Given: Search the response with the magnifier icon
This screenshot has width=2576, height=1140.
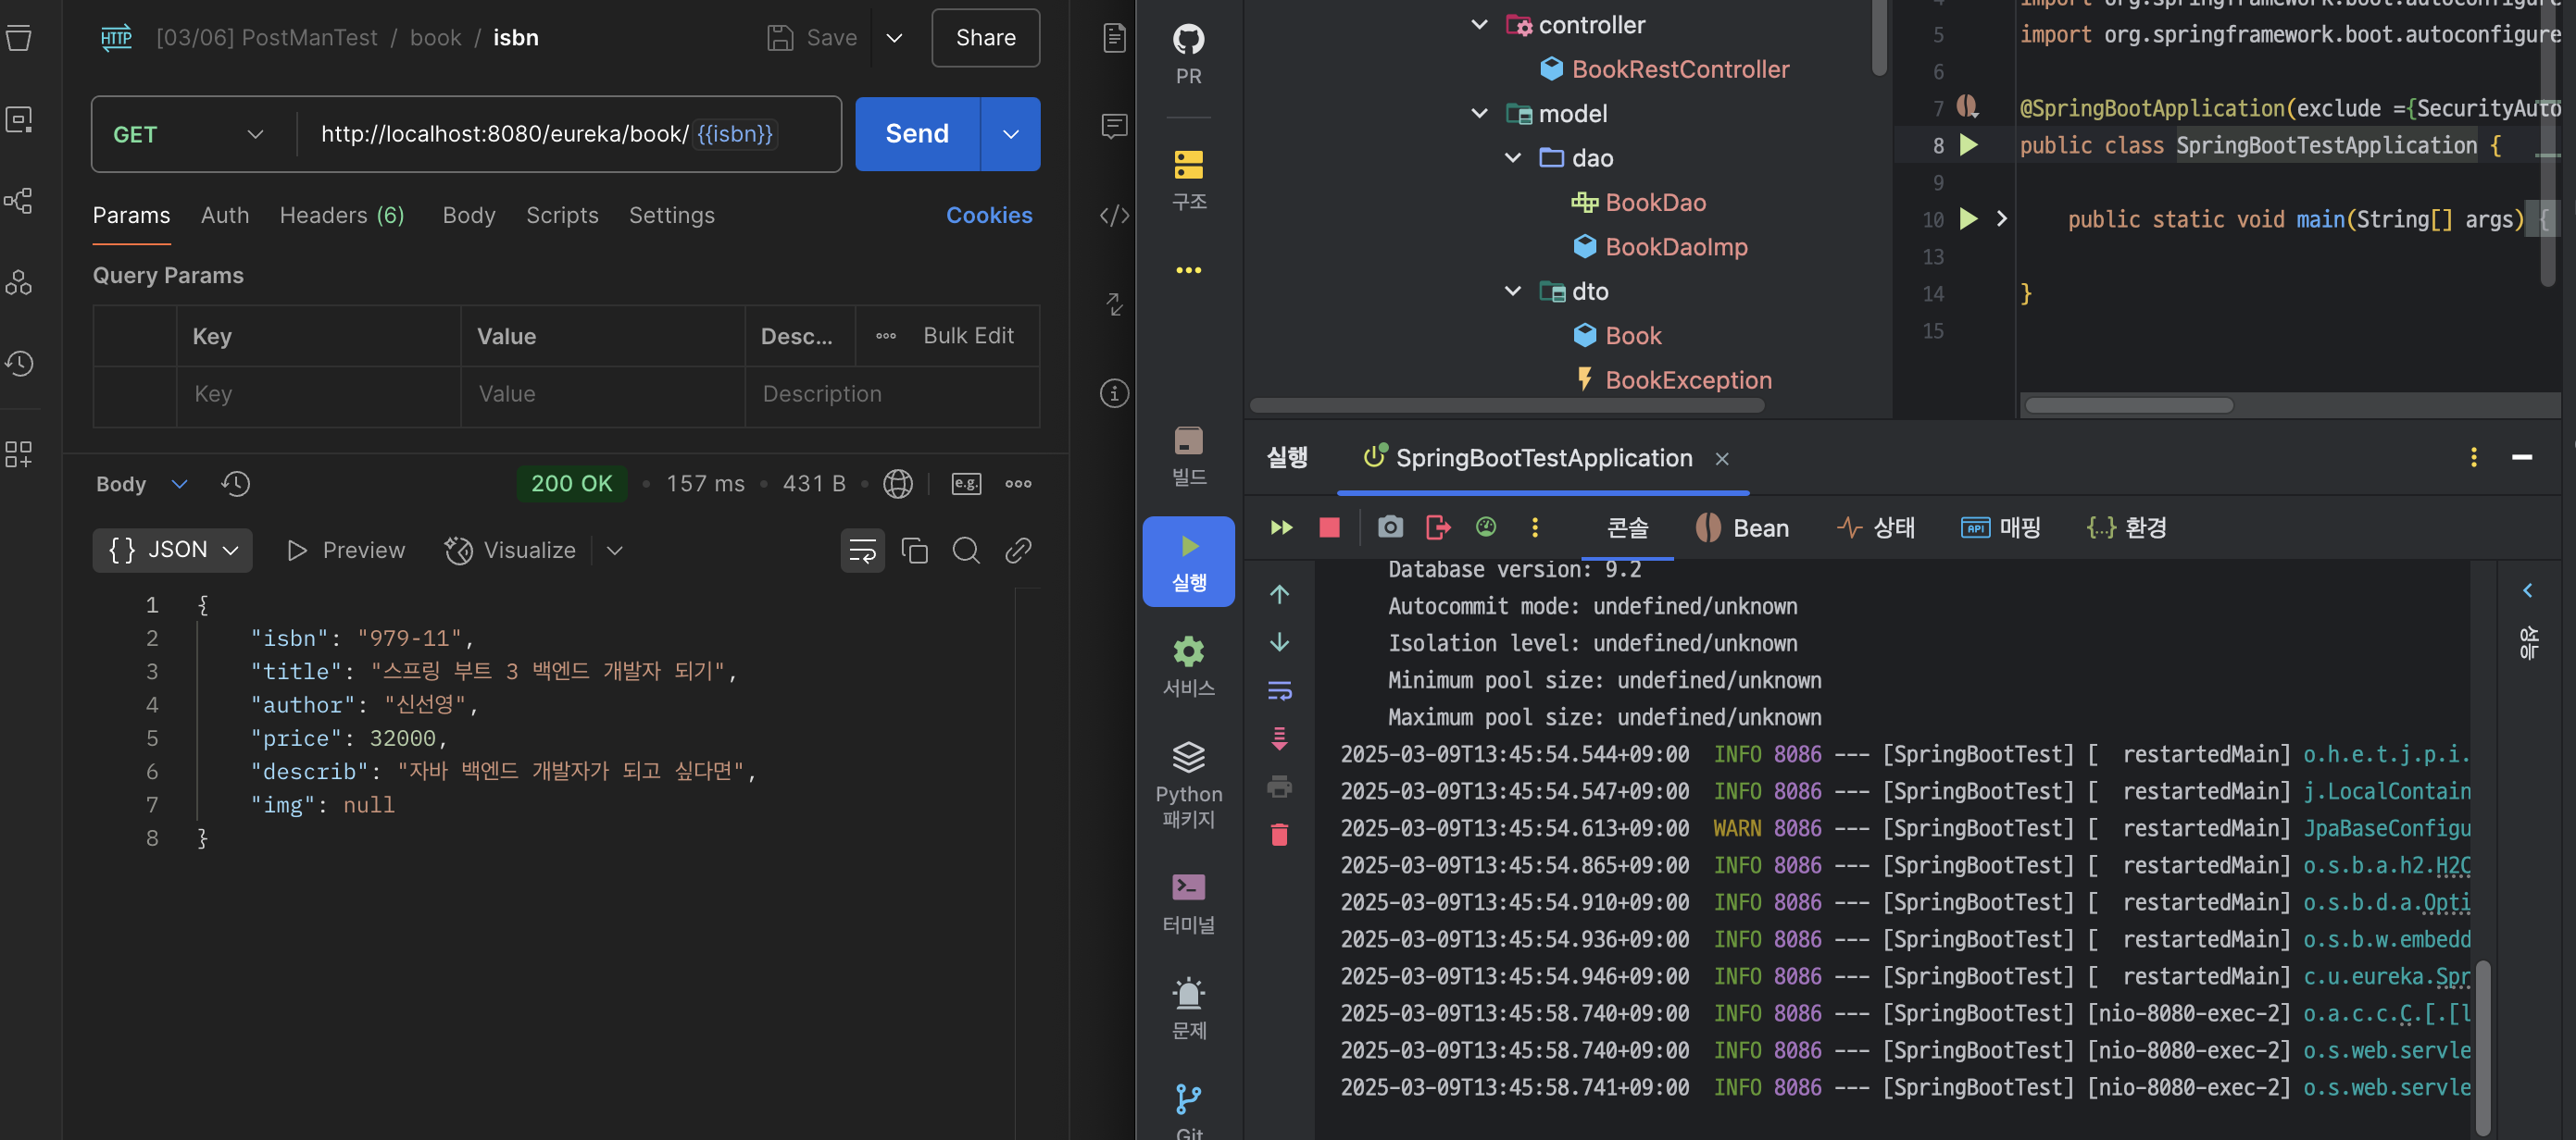Looking at the screenshot, I should click(x=966, y=551).
